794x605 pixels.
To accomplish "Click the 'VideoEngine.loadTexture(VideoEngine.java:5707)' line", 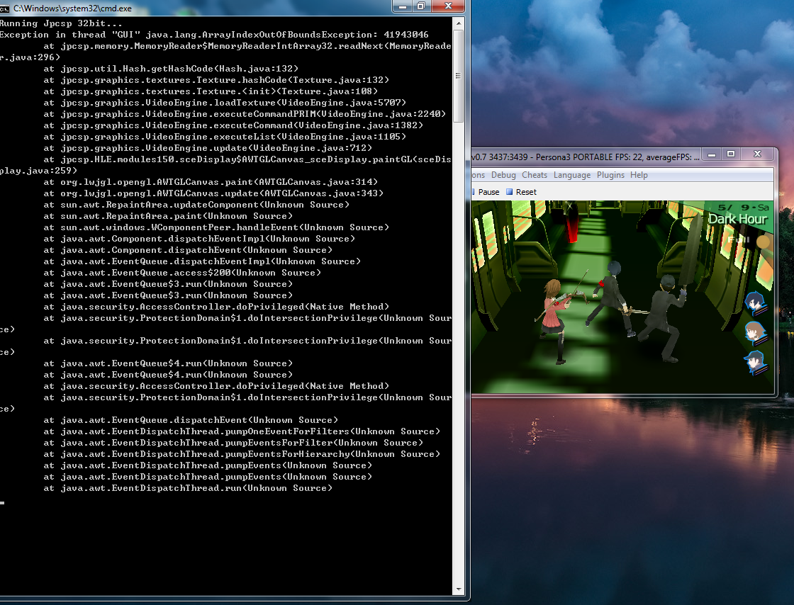I will coord(225,103).
